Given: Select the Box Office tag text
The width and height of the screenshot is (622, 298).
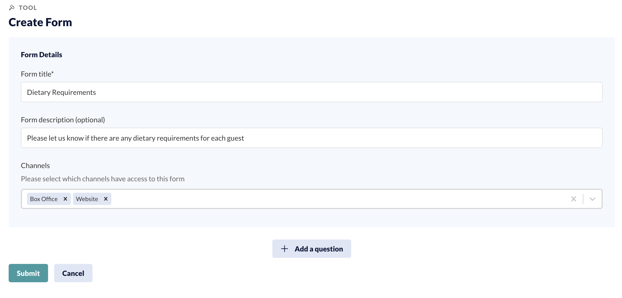Looking at the screenshot, I should click(x=44, y=199).
